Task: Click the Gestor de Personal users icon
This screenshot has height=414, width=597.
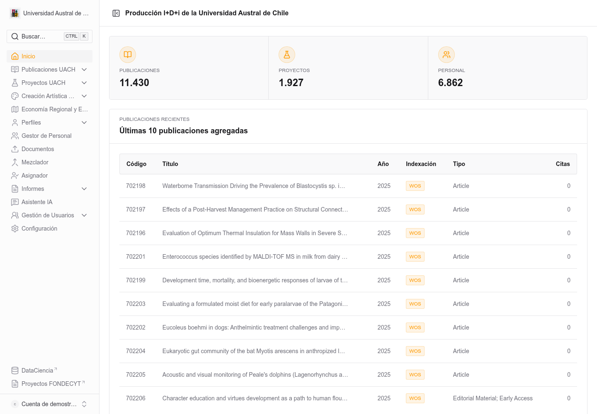Action: (x=15, y=136)
